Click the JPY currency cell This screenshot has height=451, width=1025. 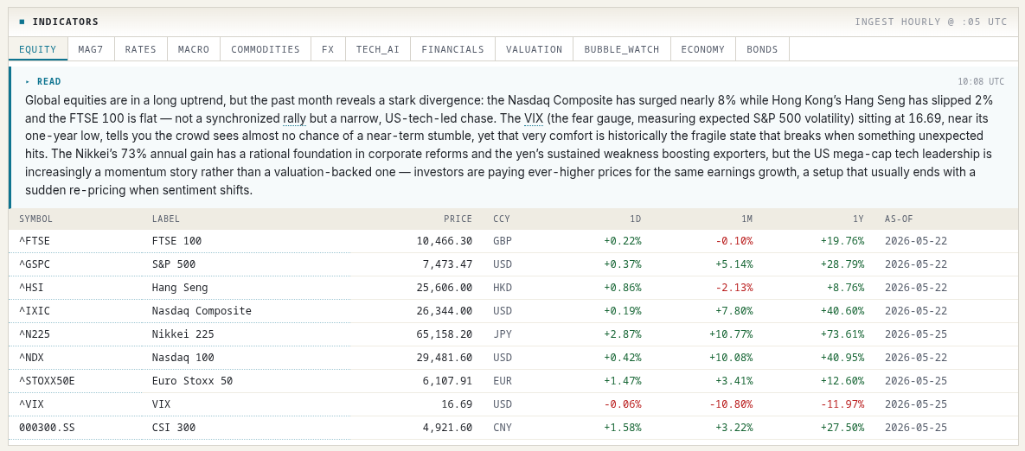coord(502,334)
